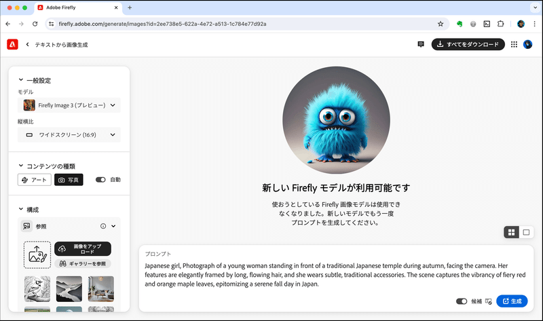Viewport: 543px width, 321px height.
Task: Go back in browser history
Action: pyautogui.click(x=8, y=24)
